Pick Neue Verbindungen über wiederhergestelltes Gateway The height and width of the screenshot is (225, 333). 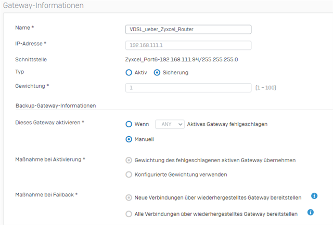coord(129,197)
